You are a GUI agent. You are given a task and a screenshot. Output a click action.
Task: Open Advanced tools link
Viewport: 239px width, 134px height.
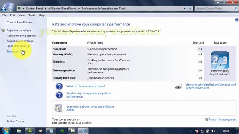[16, 51]
